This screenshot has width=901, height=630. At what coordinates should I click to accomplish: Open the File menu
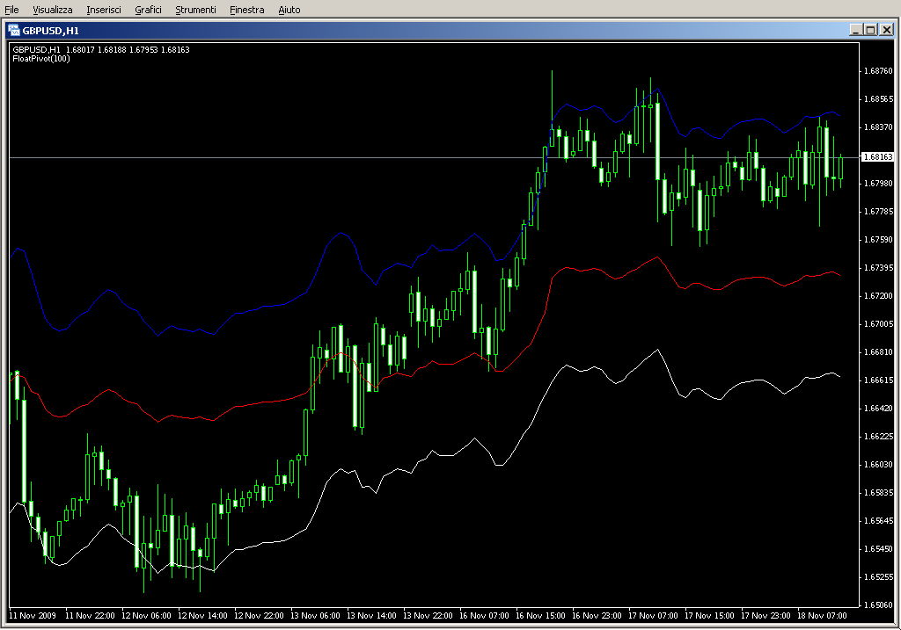(11, 10)
